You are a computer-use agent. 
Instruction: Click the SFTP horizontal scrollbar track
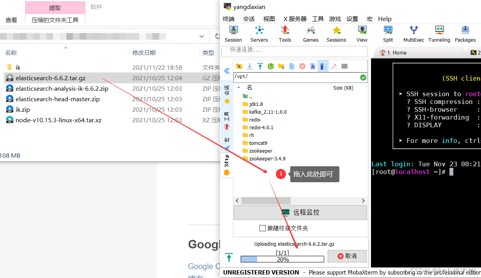click(300, 201)
